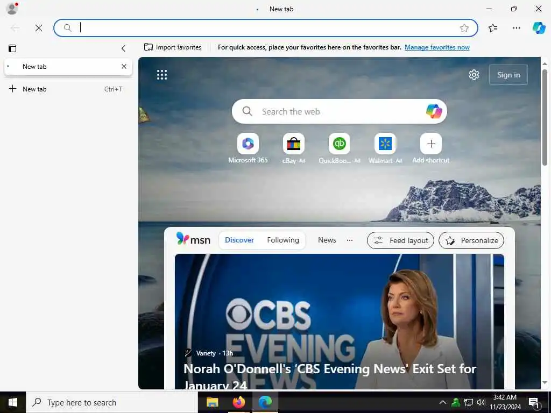Click the page scrollbar up arrow
Image resolution: width=551 pixels, height=413 pixels.
coord(545,64)
